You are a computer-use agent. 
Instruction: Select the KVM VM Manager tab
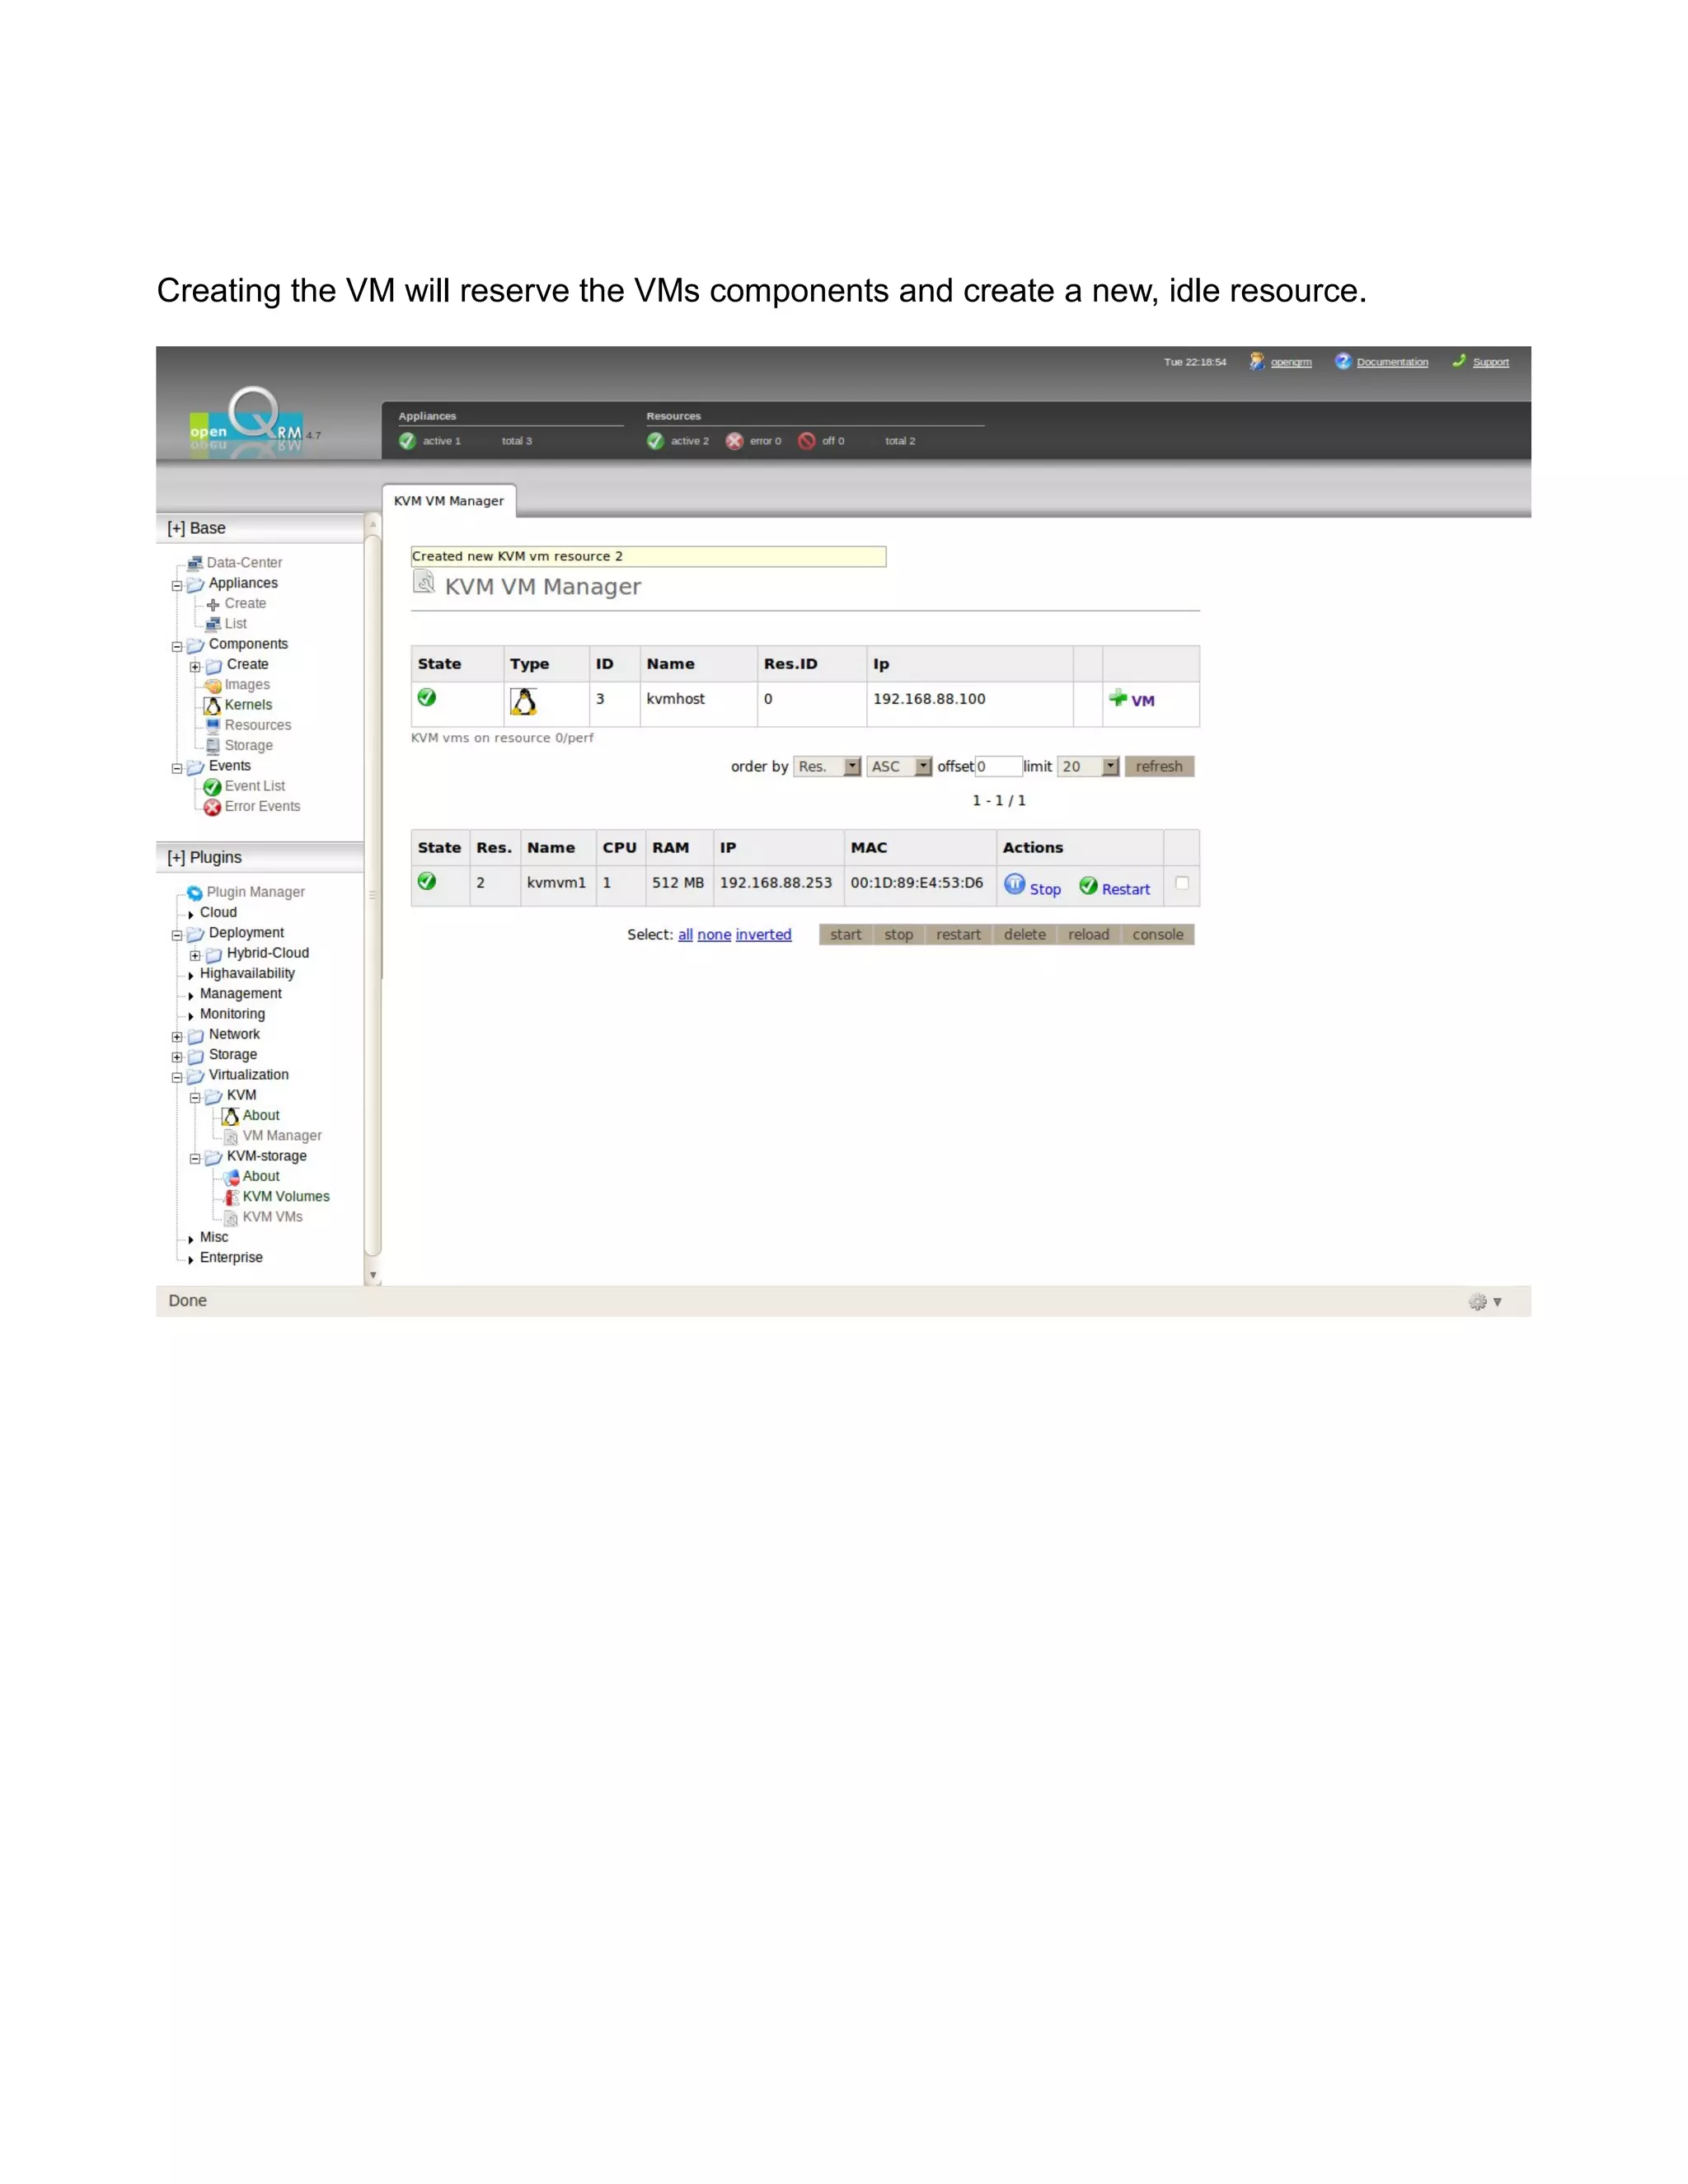pos(449,501)
